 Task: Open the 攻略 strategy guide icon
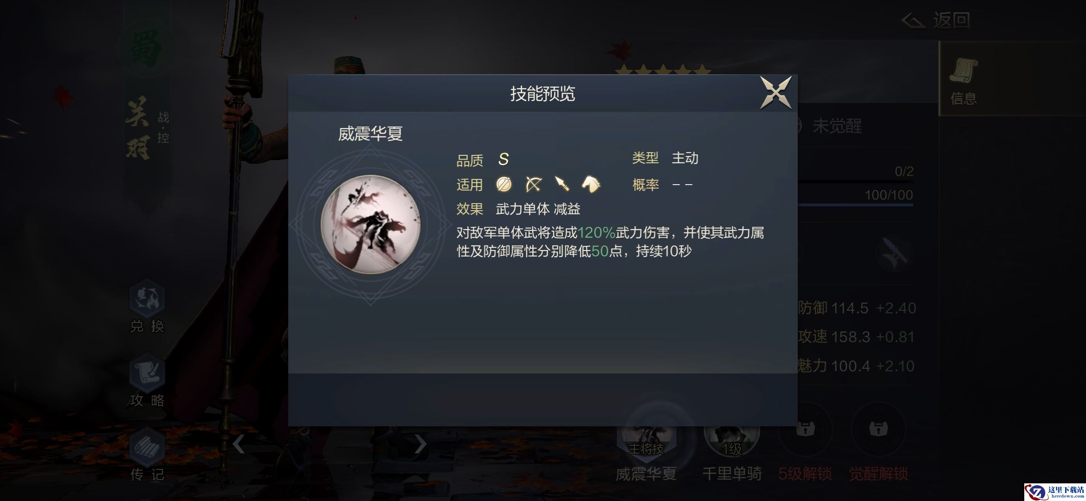(x=147, y=380)
